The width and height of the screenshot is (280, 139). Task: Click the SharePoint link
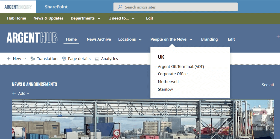tap(56, 7)
